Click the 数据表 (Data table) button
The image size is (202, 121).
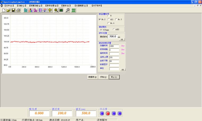click(x=93, y=77)
